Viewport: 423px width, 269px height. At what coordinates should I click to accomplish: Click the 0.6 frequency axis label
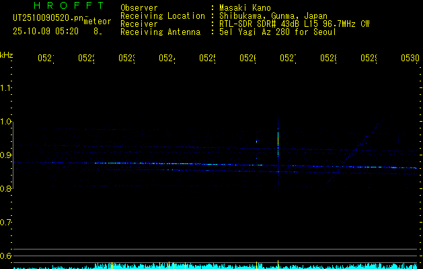point(6,256)
